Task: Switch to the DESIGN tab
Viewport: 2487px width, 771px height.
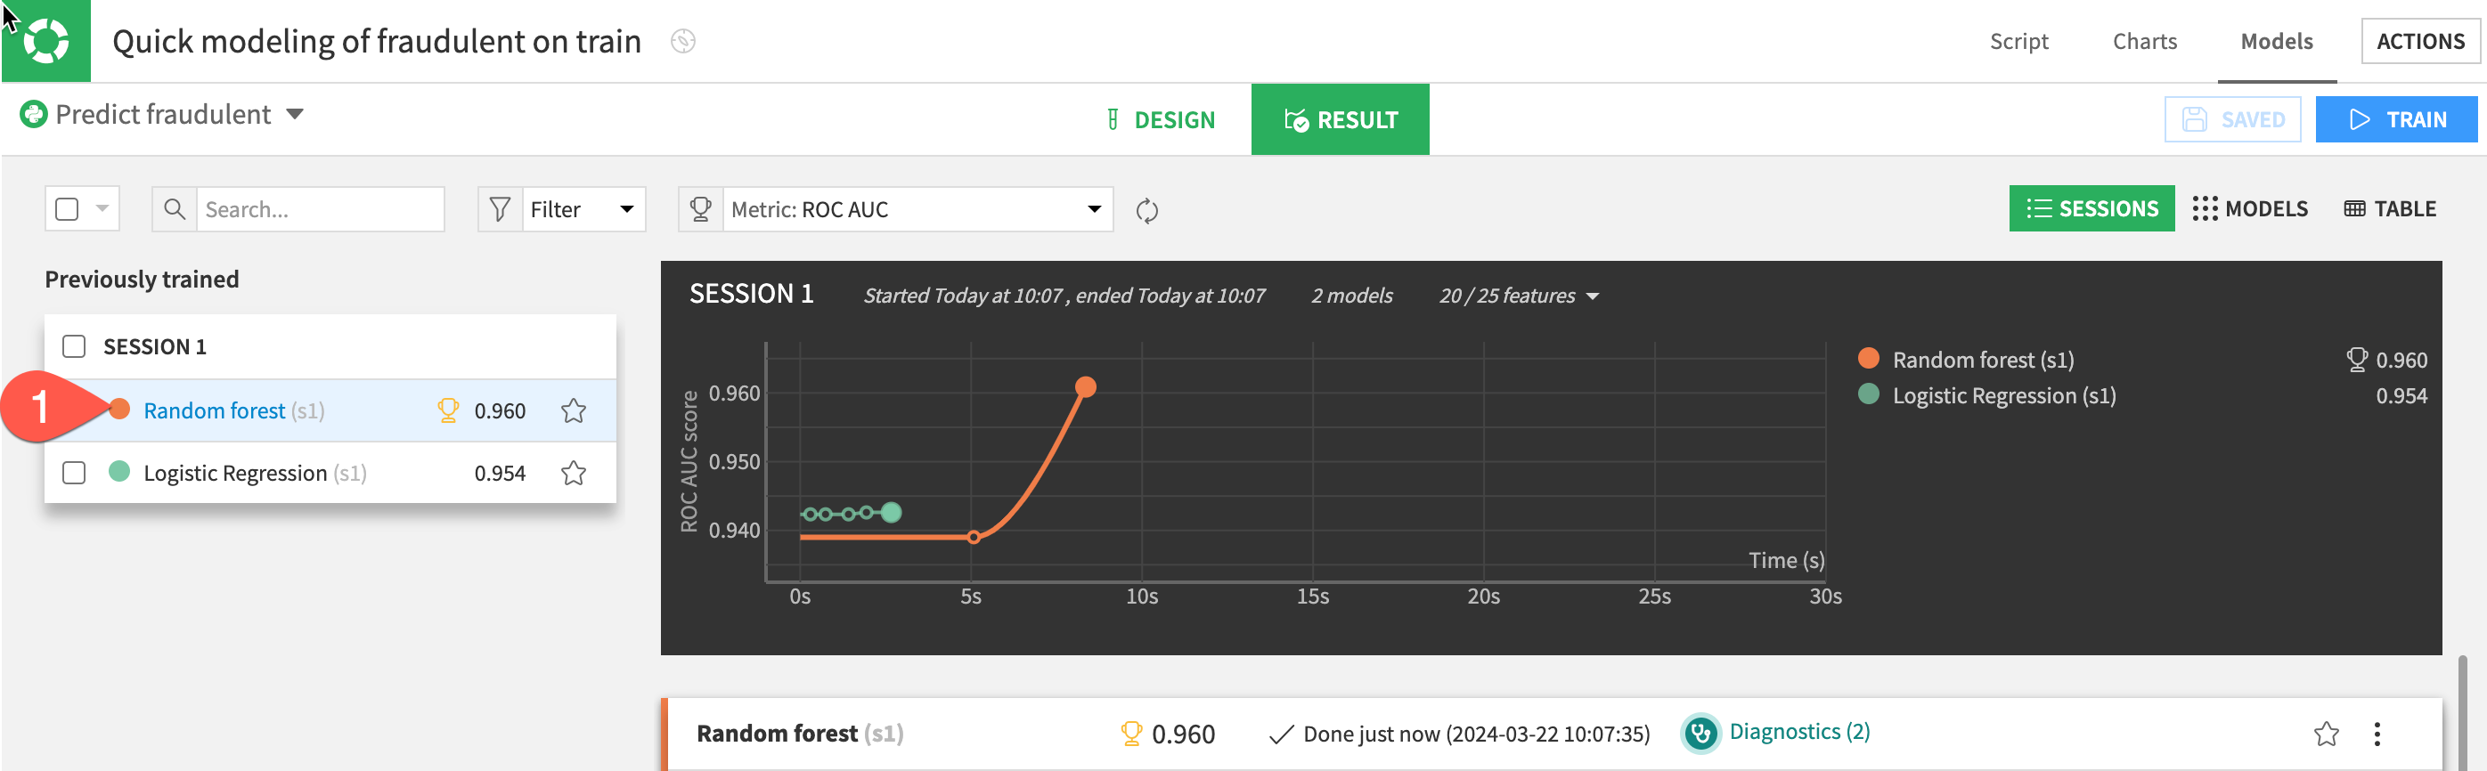Action: click(x=1160, y=119)
